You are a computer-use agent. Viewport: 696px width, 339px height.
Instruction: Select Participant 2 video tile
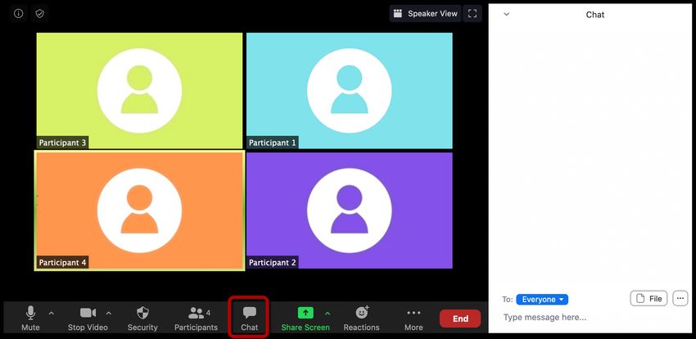[x=350, y=210]
